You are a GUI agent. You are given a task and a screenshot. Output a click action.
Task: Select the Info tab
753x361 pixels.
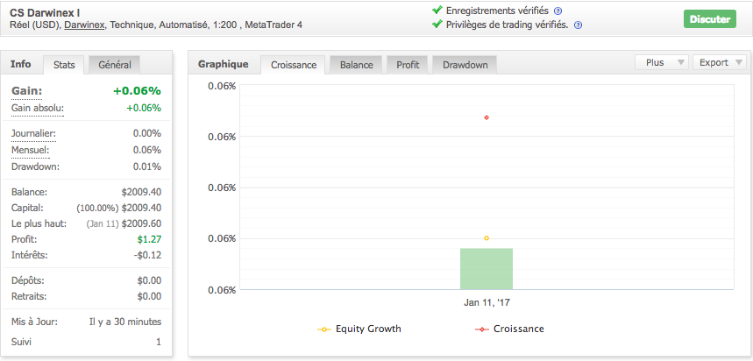[x=21, y=64]
